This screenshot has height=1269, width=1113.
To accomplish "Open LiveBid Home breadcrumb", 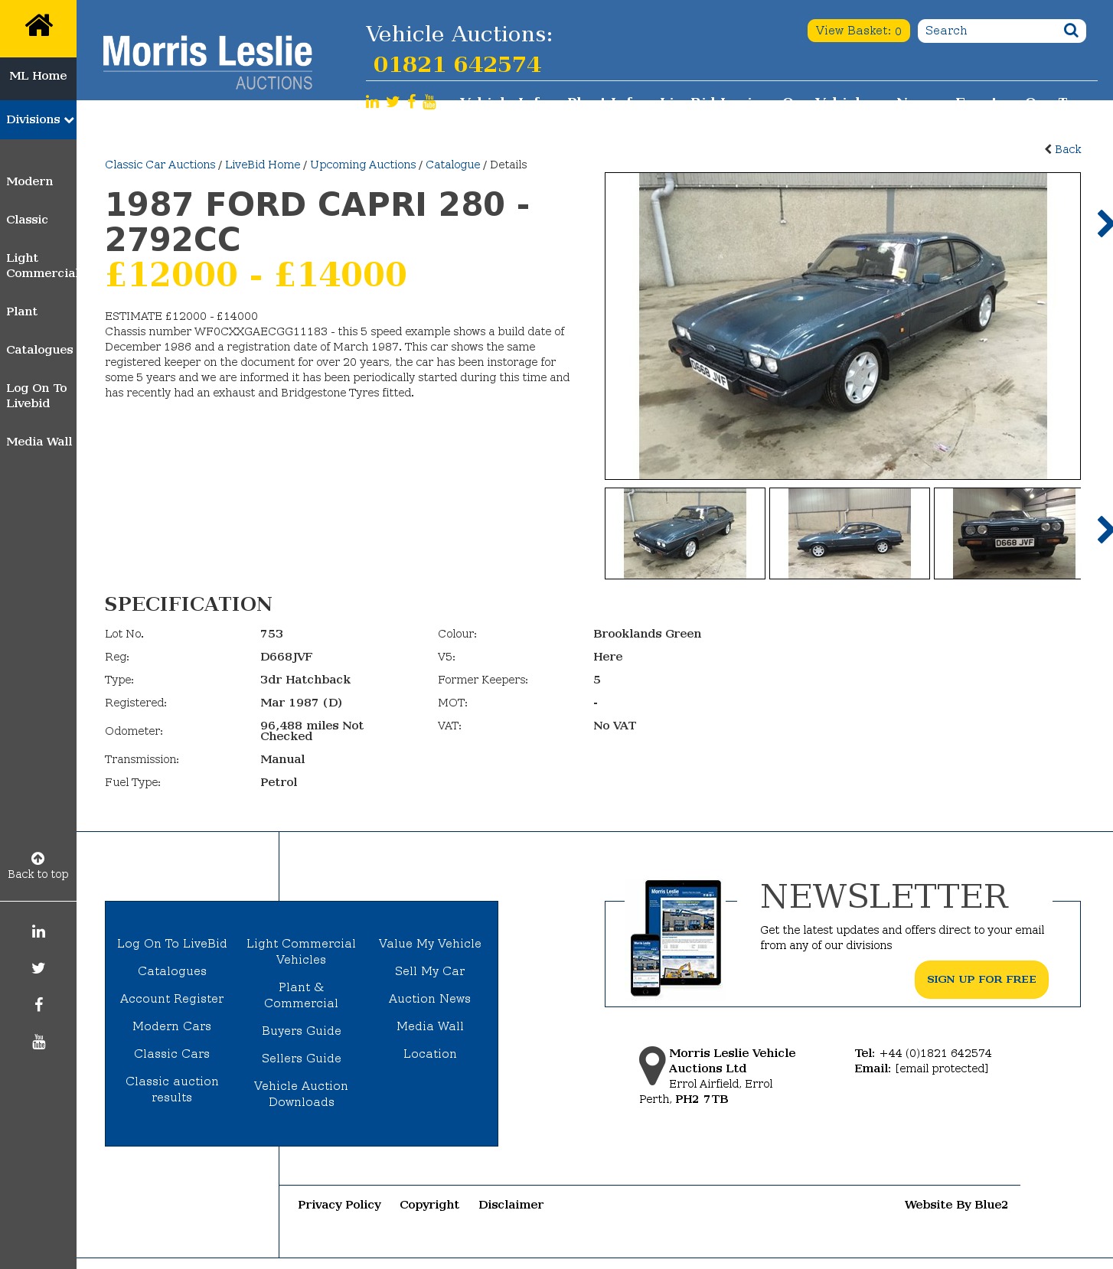I will pyautogui.click(x=263, y=165).
